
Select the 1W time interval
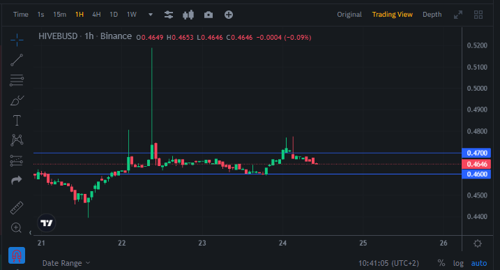[x=132, y=15]
